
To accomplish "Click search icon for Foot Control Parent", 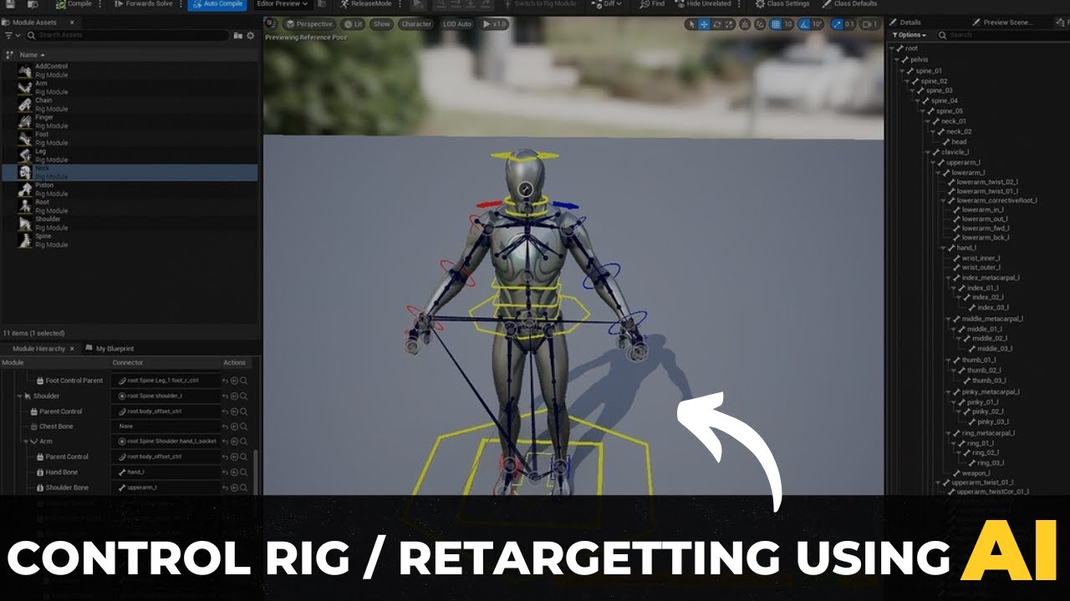I will coord(244,381).
